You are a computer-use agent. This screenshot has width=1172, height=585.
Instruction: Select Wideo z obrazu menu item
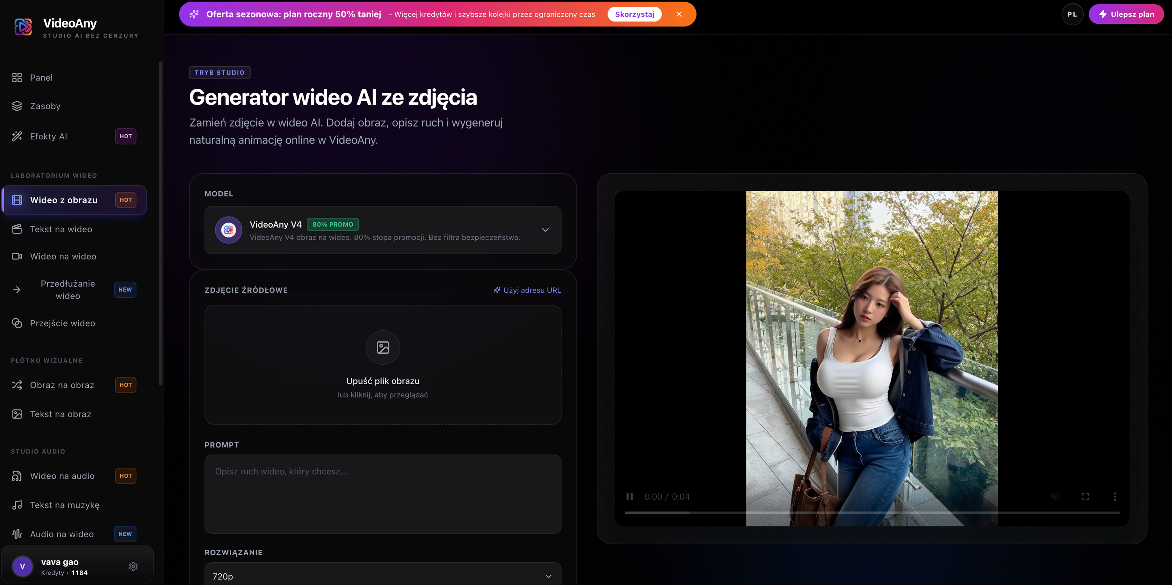[74, 200]
